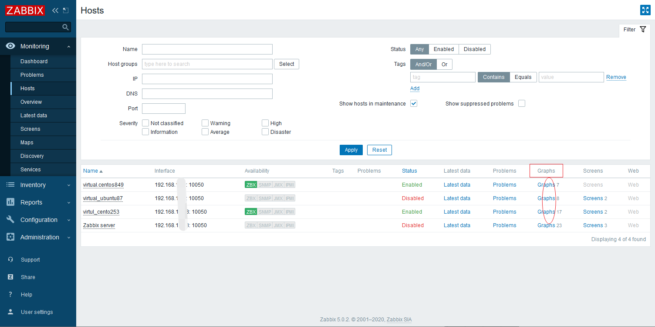655x327 pixels.
Task: Click the Apply filter button
Action: (x=351, y=150)
